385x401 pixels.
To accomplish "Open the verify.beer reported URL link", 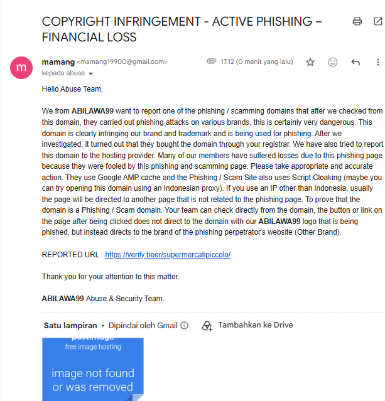I will pos(168,255).
